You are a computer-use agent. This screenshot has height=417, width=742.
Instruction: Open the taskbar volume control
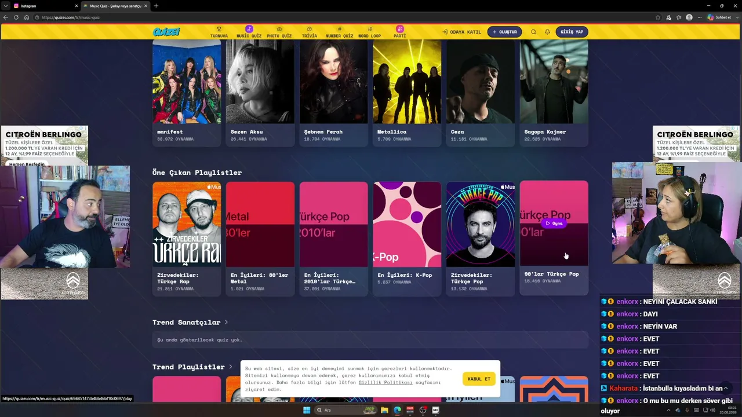pyautogui.click(x=712, y=410)
